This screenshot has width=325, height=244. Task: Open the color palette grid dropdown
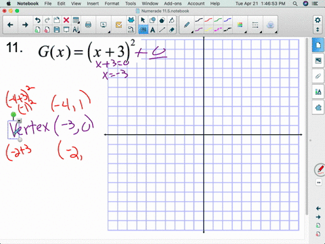240,24
